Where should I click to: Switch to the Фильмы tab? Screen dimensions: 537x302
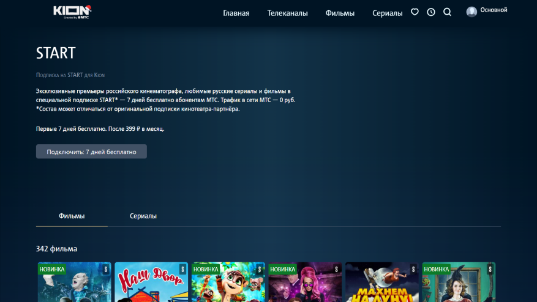coord(72,216)
